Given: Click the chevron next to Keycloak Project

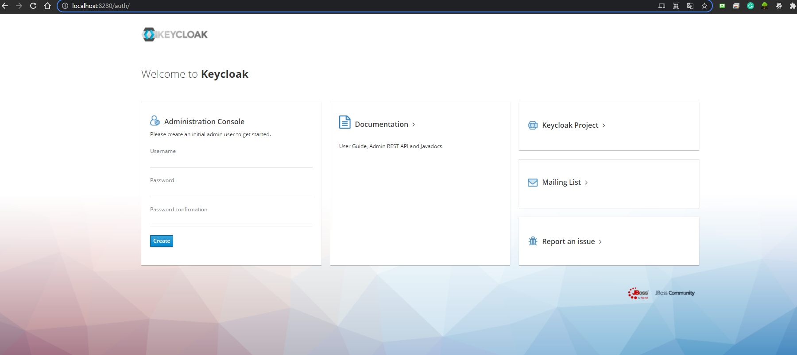Looking at the screenshot, I should click(604, 126).
